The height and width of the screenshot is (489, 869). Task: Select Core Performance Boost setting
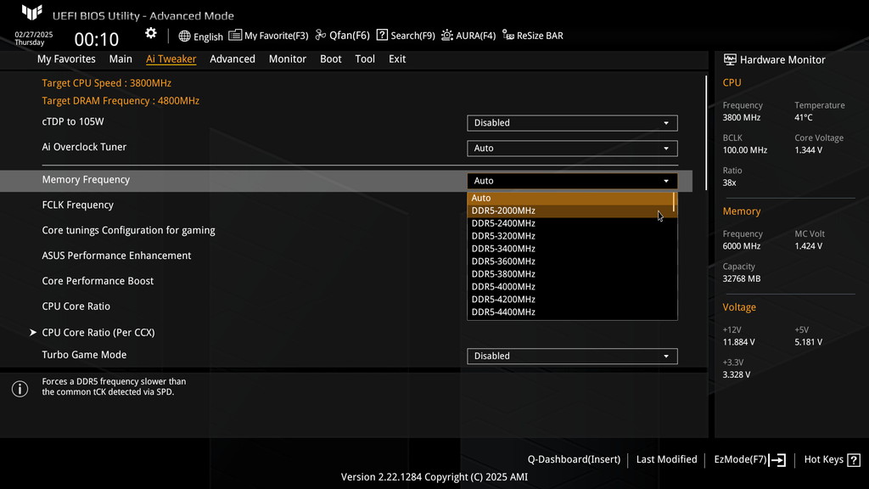98,281
